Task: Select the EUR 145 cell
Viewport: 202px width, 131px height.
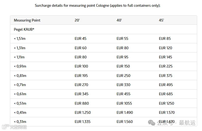Action: 165,57
